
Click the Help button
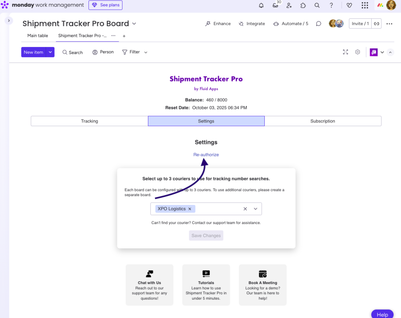(382, 314)
